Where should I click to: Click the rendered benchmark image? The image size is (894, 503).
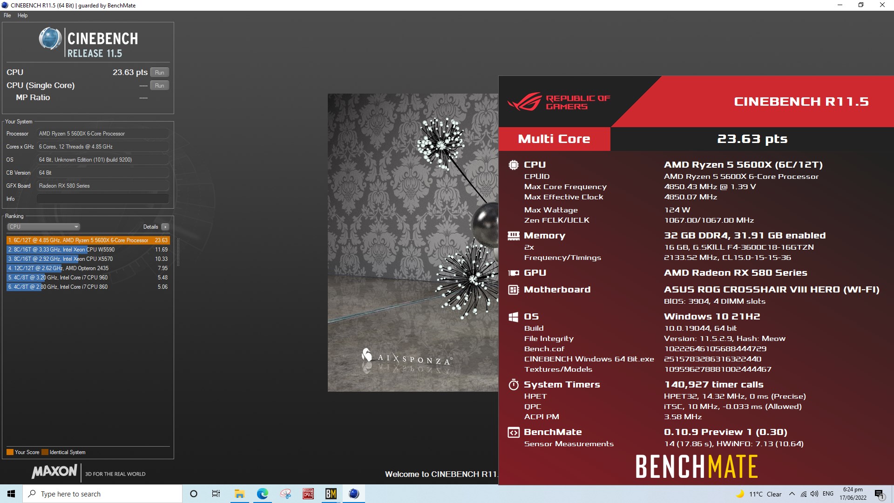413,242
